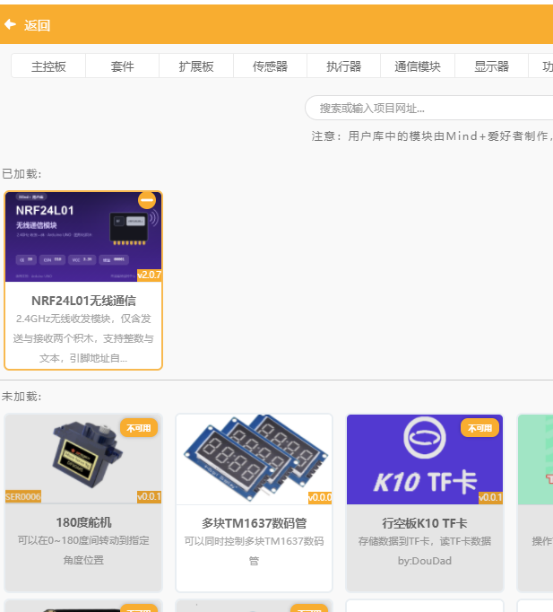Image resolution: width=553 pixels, height=612 pixels.
Task: Go back via 返回 label
Action: 37,25
